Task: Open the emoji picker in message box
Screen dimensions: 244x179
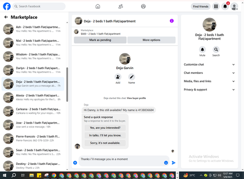Action: [x=166, y=162]
